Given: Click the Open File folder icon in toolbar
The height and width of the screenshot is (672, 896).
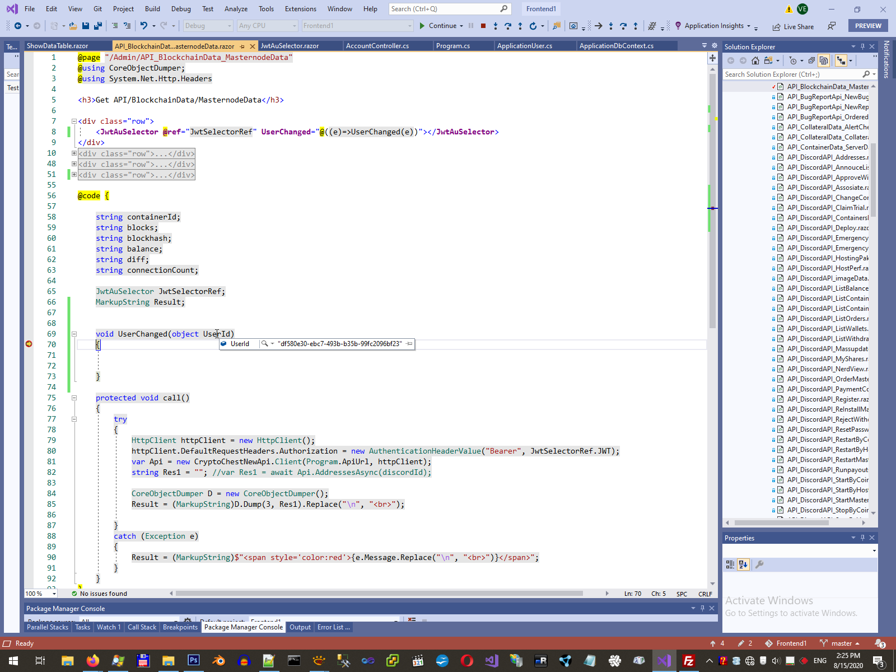Looking at the screenshot, I should coord(73,26).
